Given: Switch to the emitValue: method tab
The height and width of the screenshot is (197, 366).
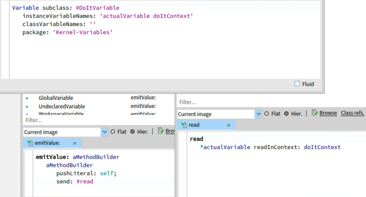Looking at the screenshot, I should (x=47, y=143).
